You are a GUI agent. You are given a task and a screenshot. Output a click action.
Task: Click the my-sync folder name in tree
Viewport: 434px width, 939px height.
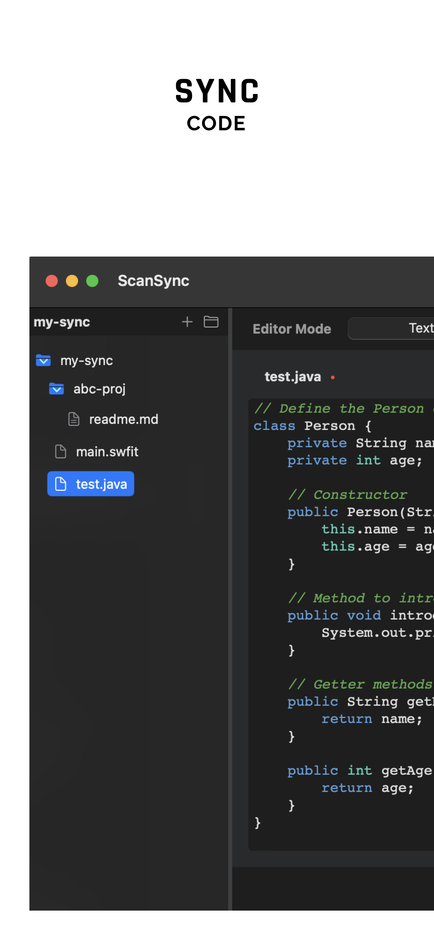(x=87, y=361)
